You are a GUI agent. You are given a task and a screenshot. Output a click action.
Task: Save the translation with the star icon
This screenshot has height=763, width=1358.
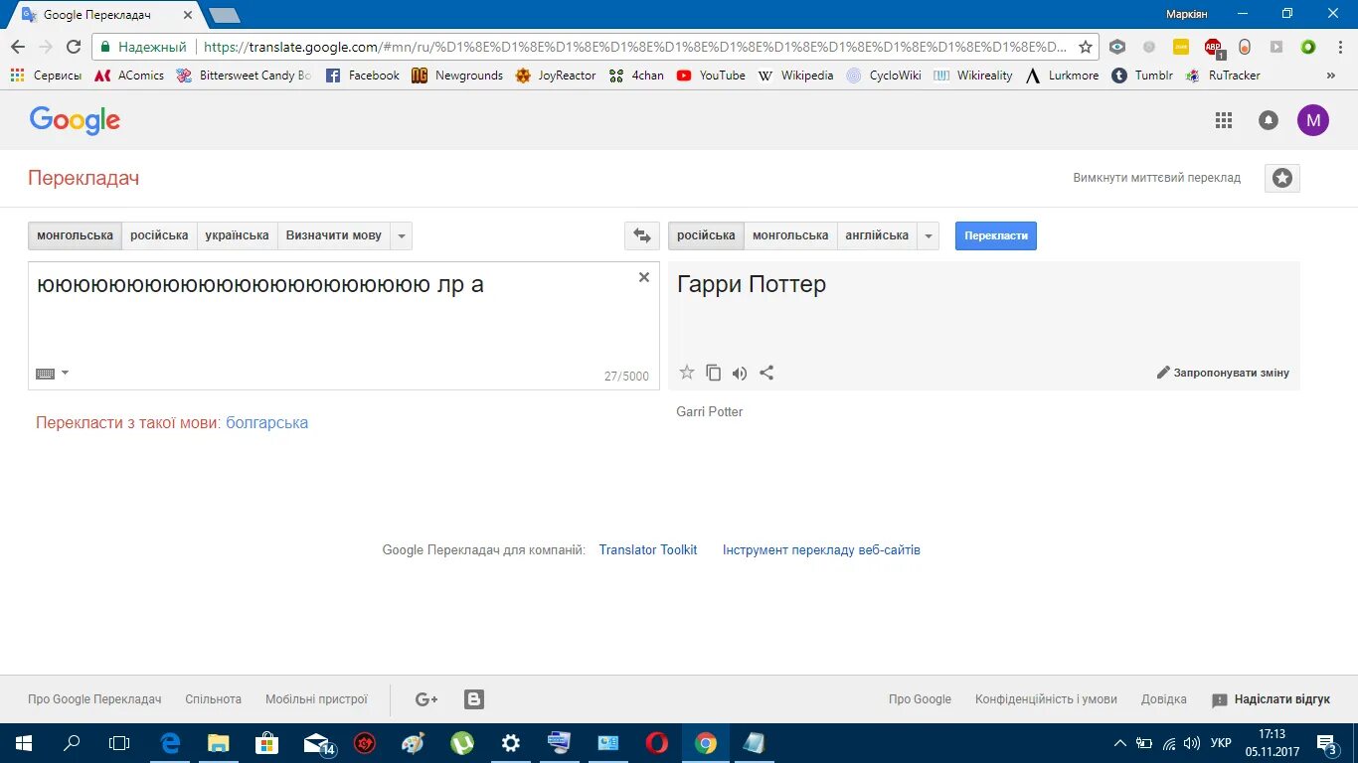tap(686, 373)
